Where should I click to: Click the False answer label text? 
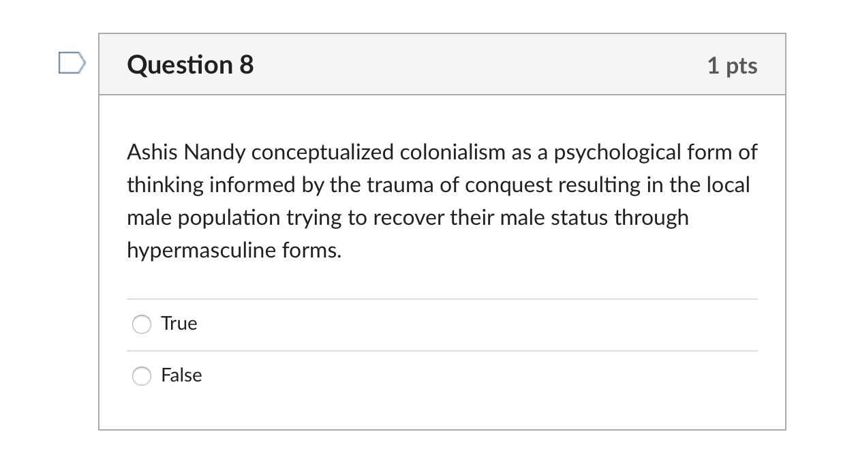coord(181,375)
